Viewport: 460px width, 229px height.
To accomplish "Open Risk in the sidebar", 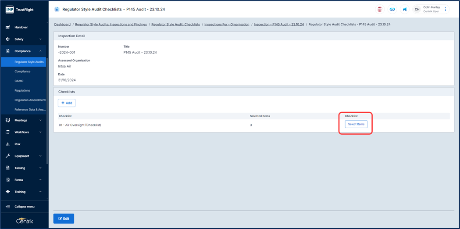I will (x=18, y=144).
